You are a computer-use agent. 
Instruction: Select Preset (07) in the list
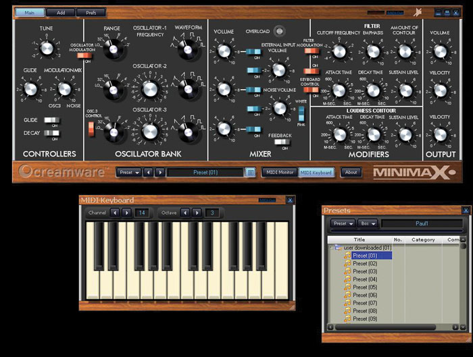tap(365, 303)
